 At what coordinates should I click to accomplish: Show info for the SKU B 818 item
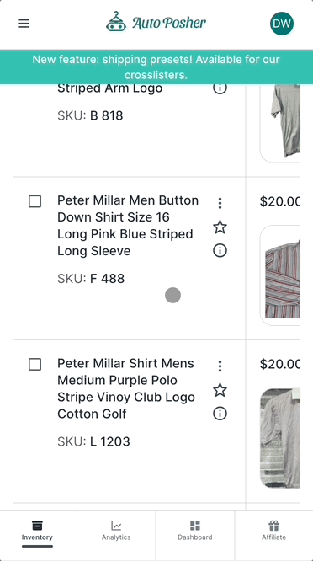[x=220, y=88]
